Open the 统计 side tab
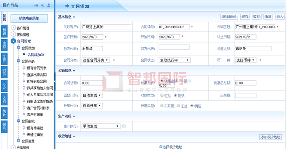 click(x=4, y=113)
